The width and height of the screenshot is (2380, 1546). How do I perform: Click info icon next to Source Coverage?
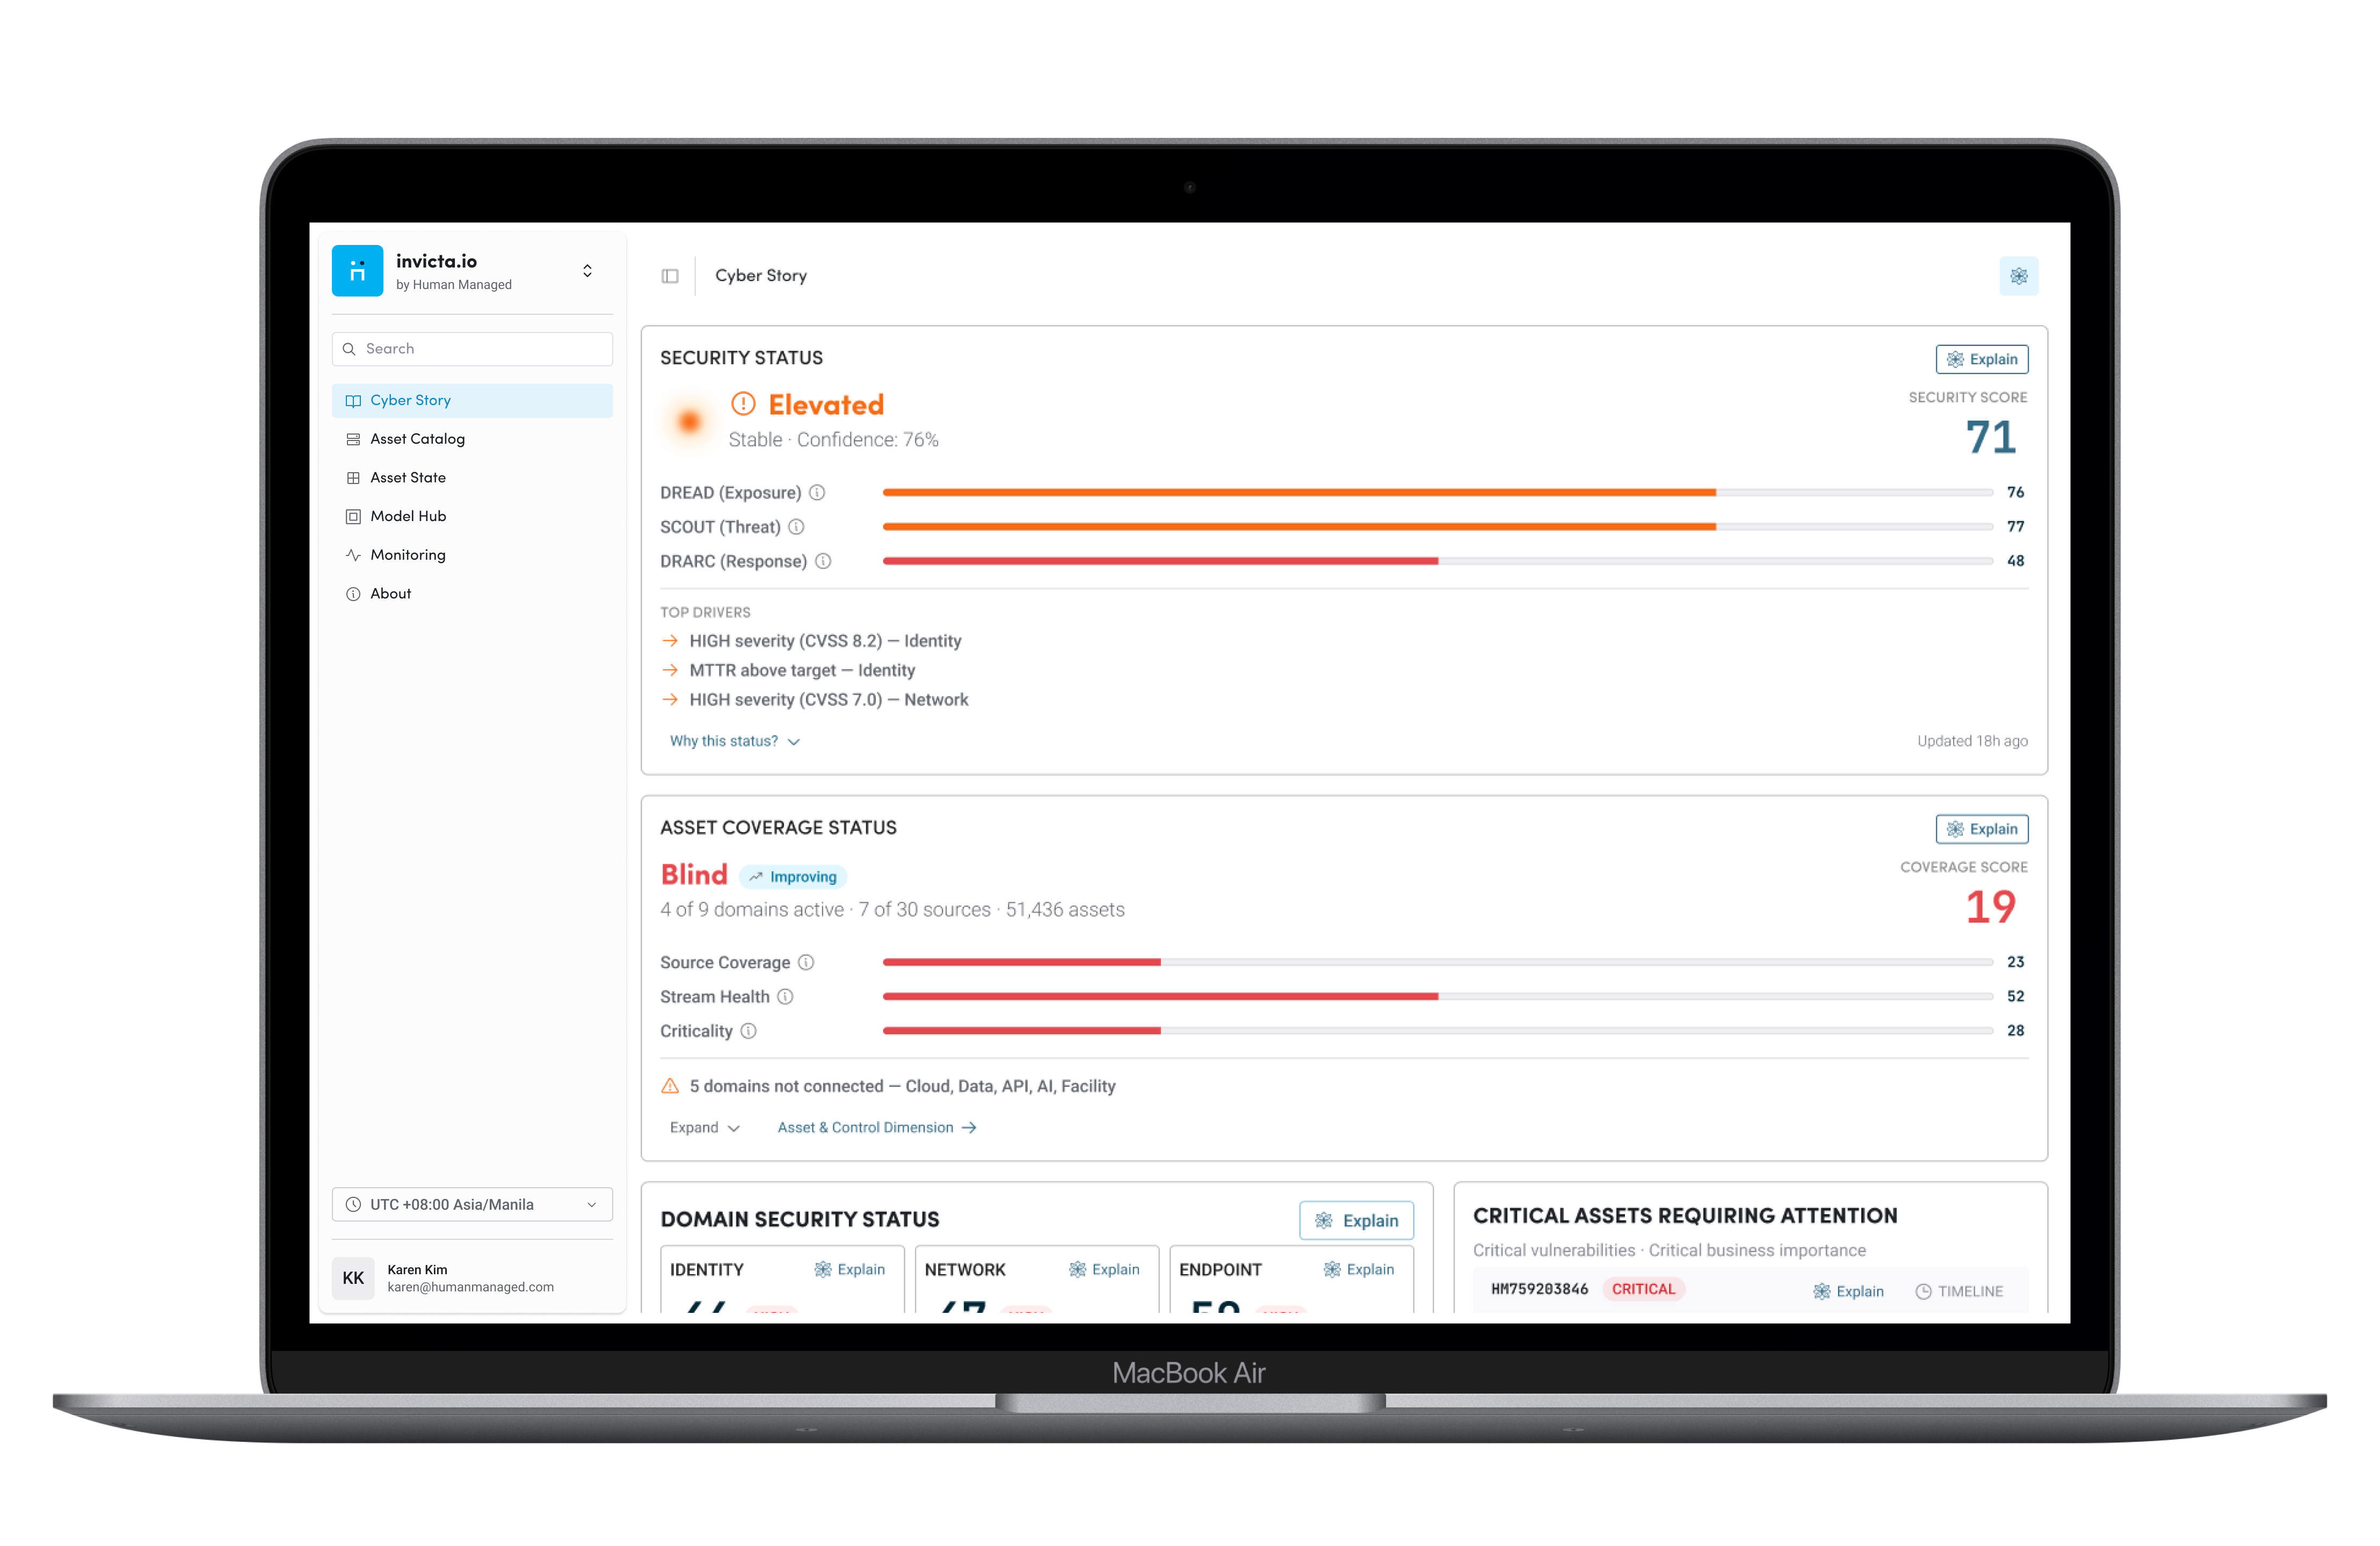[x=806, y=963]
